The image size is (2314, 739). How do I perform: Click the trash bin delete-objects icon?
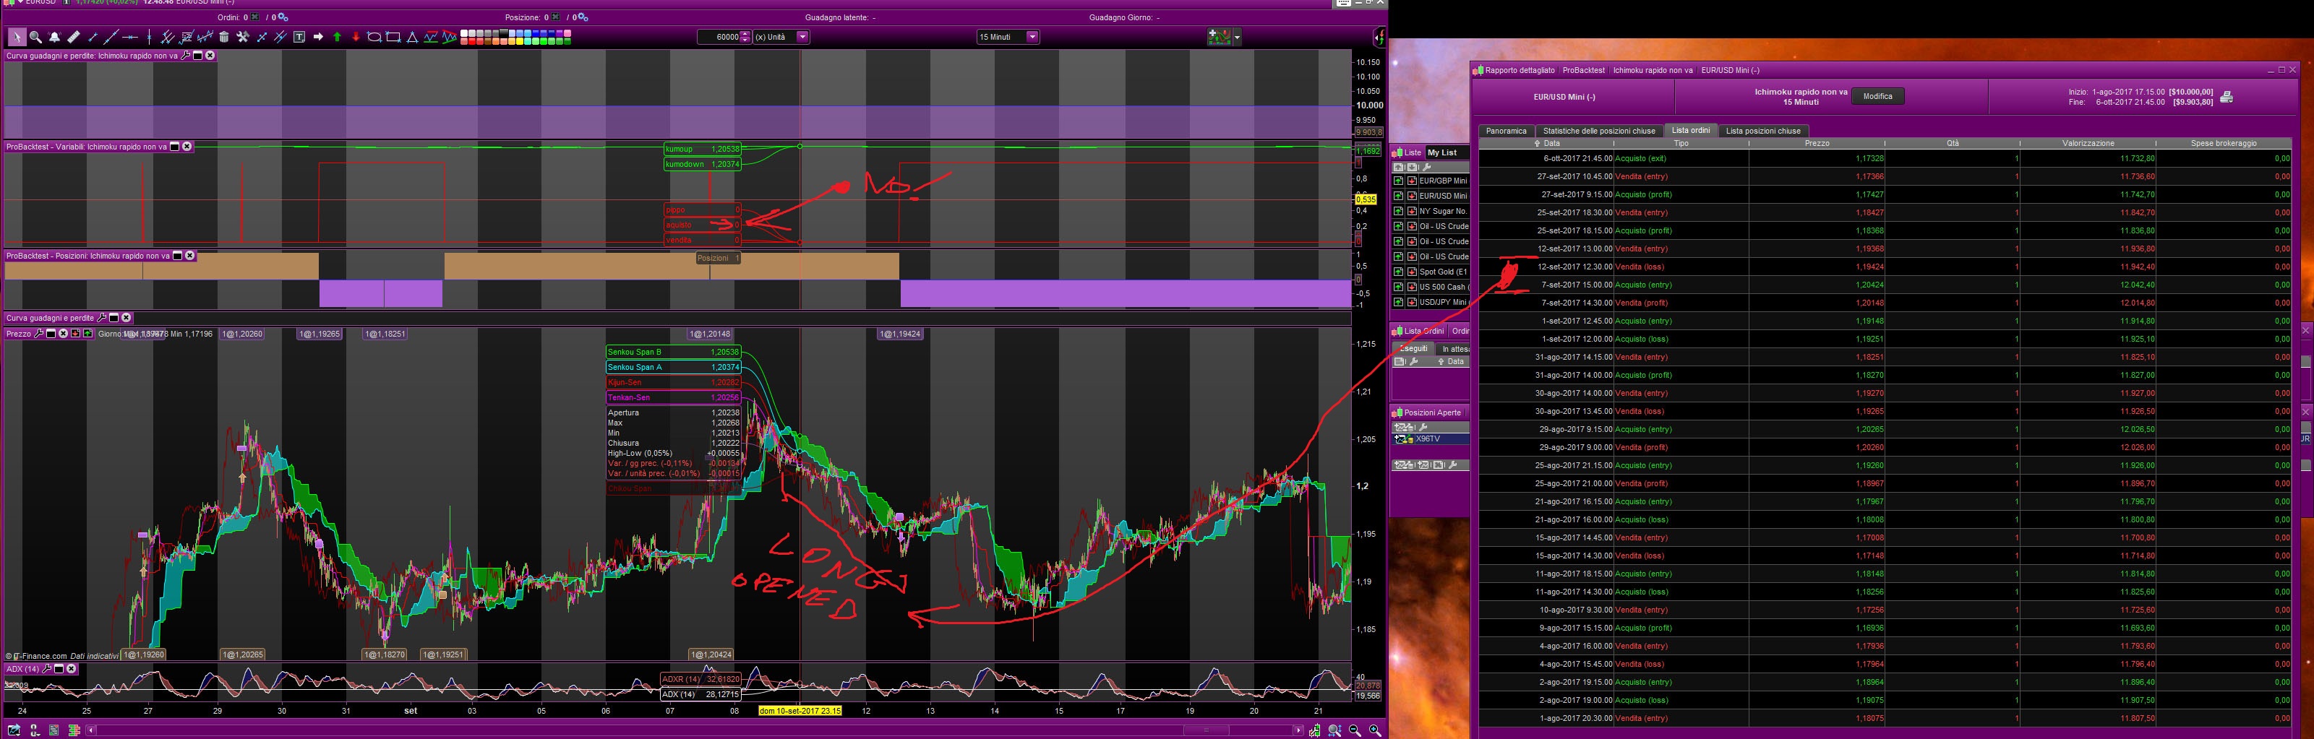coord(223,37)
